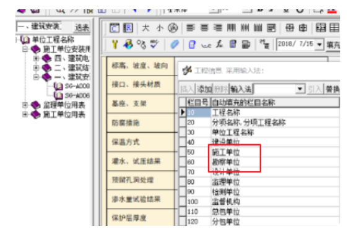Click the 标高、坡度、坡向 form cell
This screenshot has width=351, height=237.
pyautogui.click(x=141, y=66)
